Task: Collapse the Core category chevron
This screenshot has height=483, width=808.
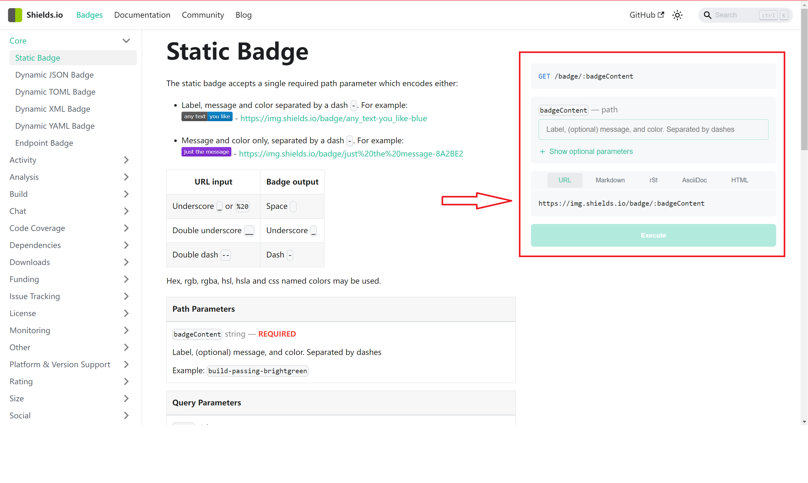Action: [126, 41]
